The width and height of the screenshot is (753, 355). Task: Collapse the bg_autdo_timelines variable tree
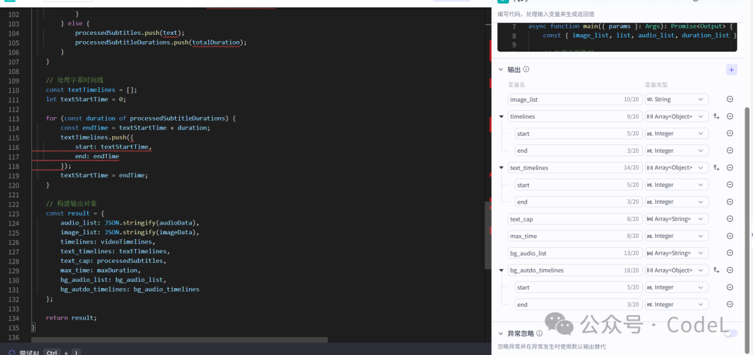pyautogui.click(x=501, y=271)
